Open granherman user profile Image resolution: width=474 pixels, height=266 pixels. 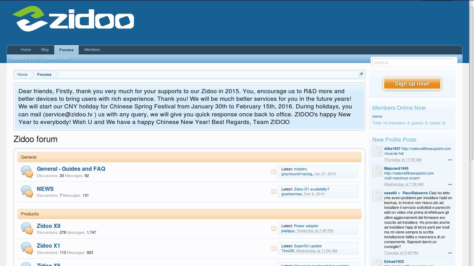point(291,194)
